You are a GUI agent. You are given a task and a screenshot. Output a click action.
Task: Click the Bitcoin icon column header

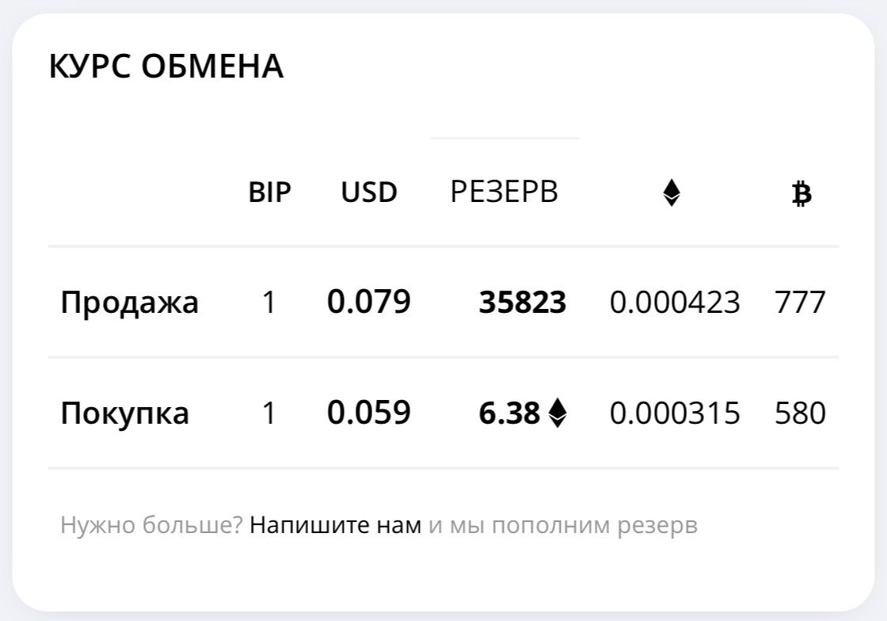801,194
